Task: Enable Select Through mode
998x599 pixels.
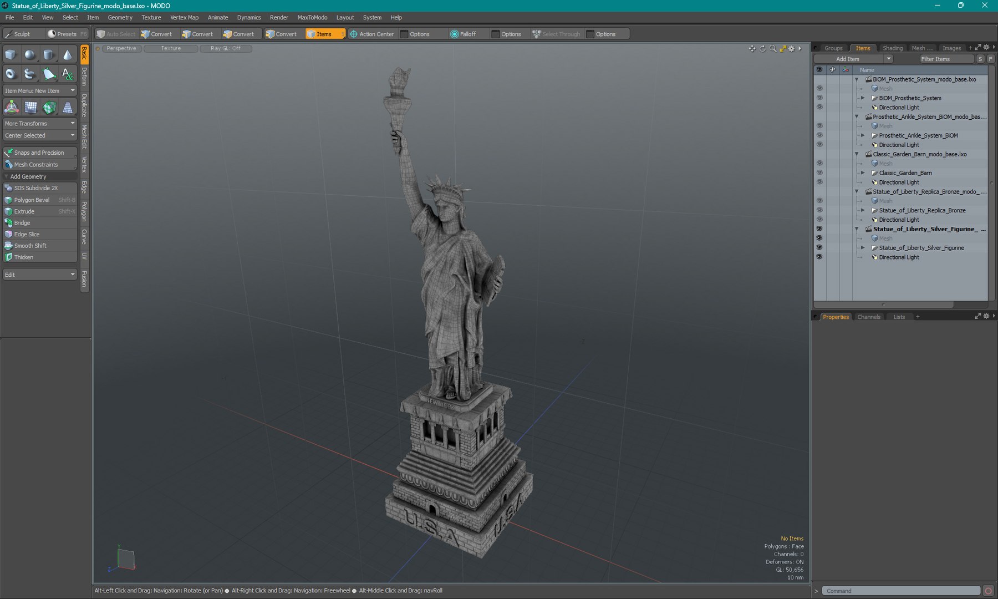Action: pos(557,34)
